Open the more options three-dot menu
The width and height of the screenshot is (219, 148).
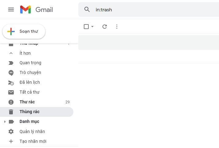[x=117, y=27]
